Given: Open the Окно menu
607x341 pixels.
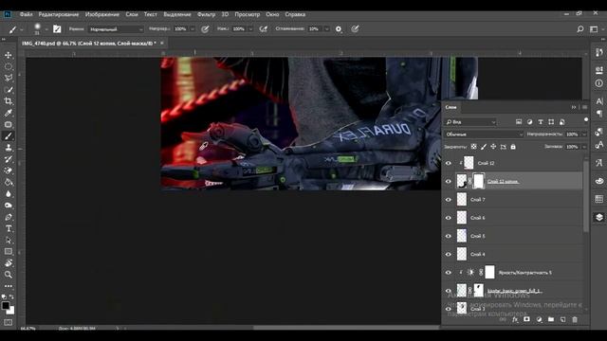Looking at the screenshot, I should 272,14.
